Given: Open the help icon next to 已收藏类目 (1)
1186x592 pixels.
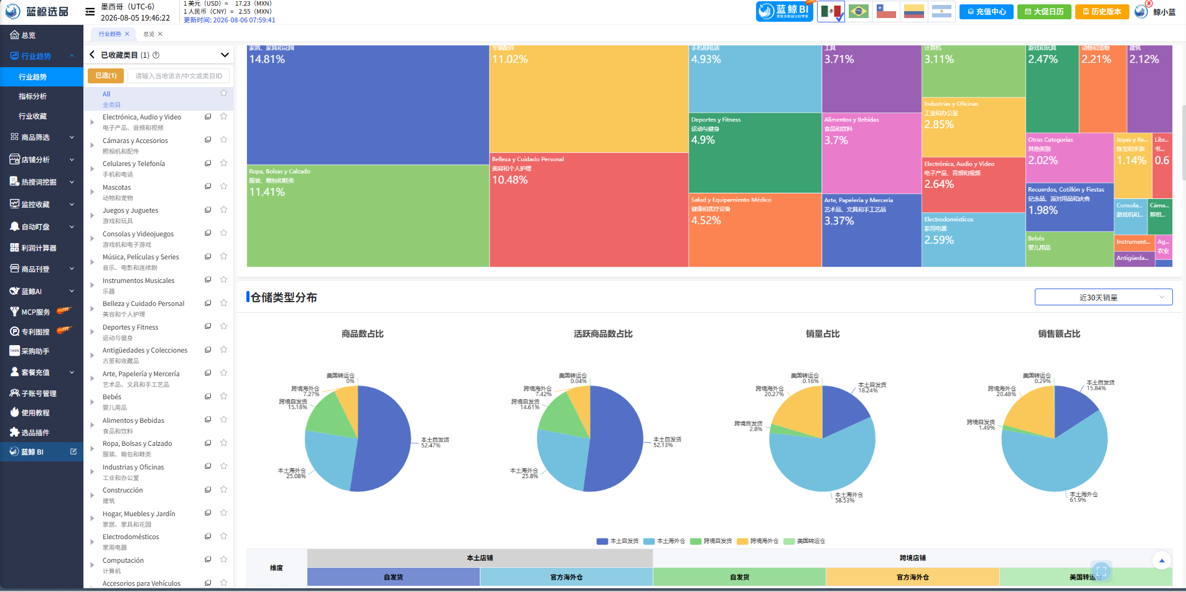Looking at the screenshot, I should [x=156, y=55].
